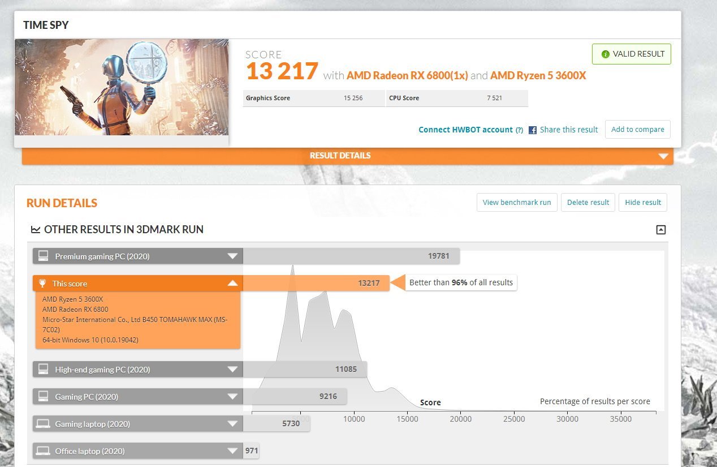Open View benchmark run
Image resolution: width=717 pixels, height=467 pixels.
[x=517, y=202]
